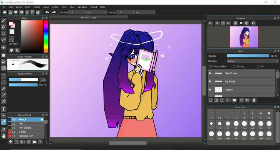This screenshot has width=280, height=150.
Task: Click the rainbow hue slider bar
Action: coord(46,36)
